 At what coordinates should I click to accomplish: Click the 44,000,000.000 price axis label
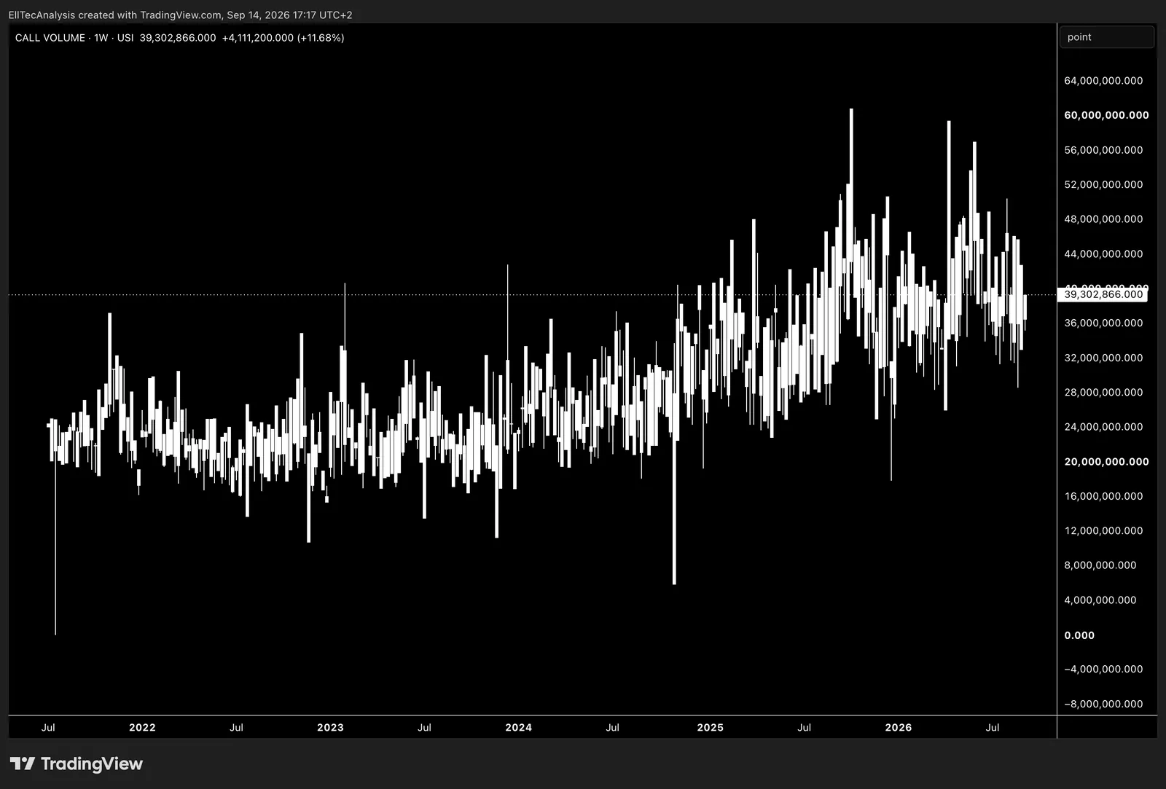point(1103,254)
